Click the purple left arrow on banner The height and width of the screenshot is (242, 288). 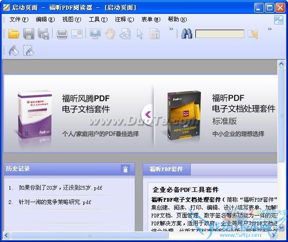point(148,115)
